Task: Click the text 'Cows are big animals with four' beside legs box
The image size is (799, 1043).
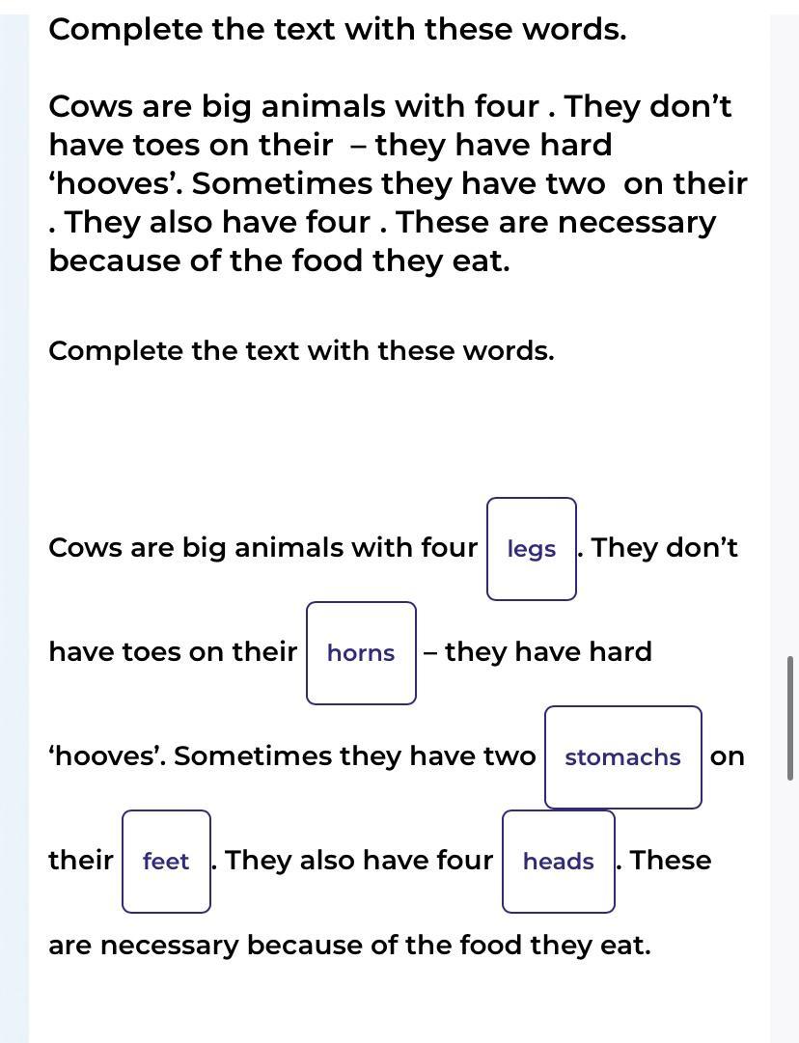Action: (262, 548)
